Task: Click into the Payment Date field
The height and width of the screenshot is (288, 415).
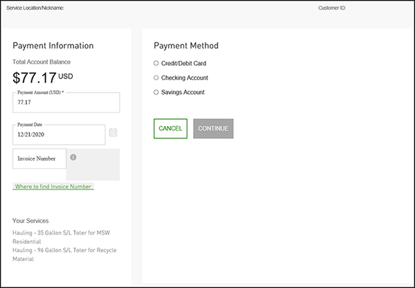Action: click(x=59, y=134)
